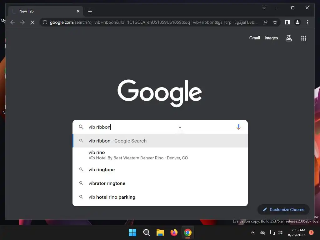View site information icon in address bar
320x240 pixels.
click(x=45, y=22)
